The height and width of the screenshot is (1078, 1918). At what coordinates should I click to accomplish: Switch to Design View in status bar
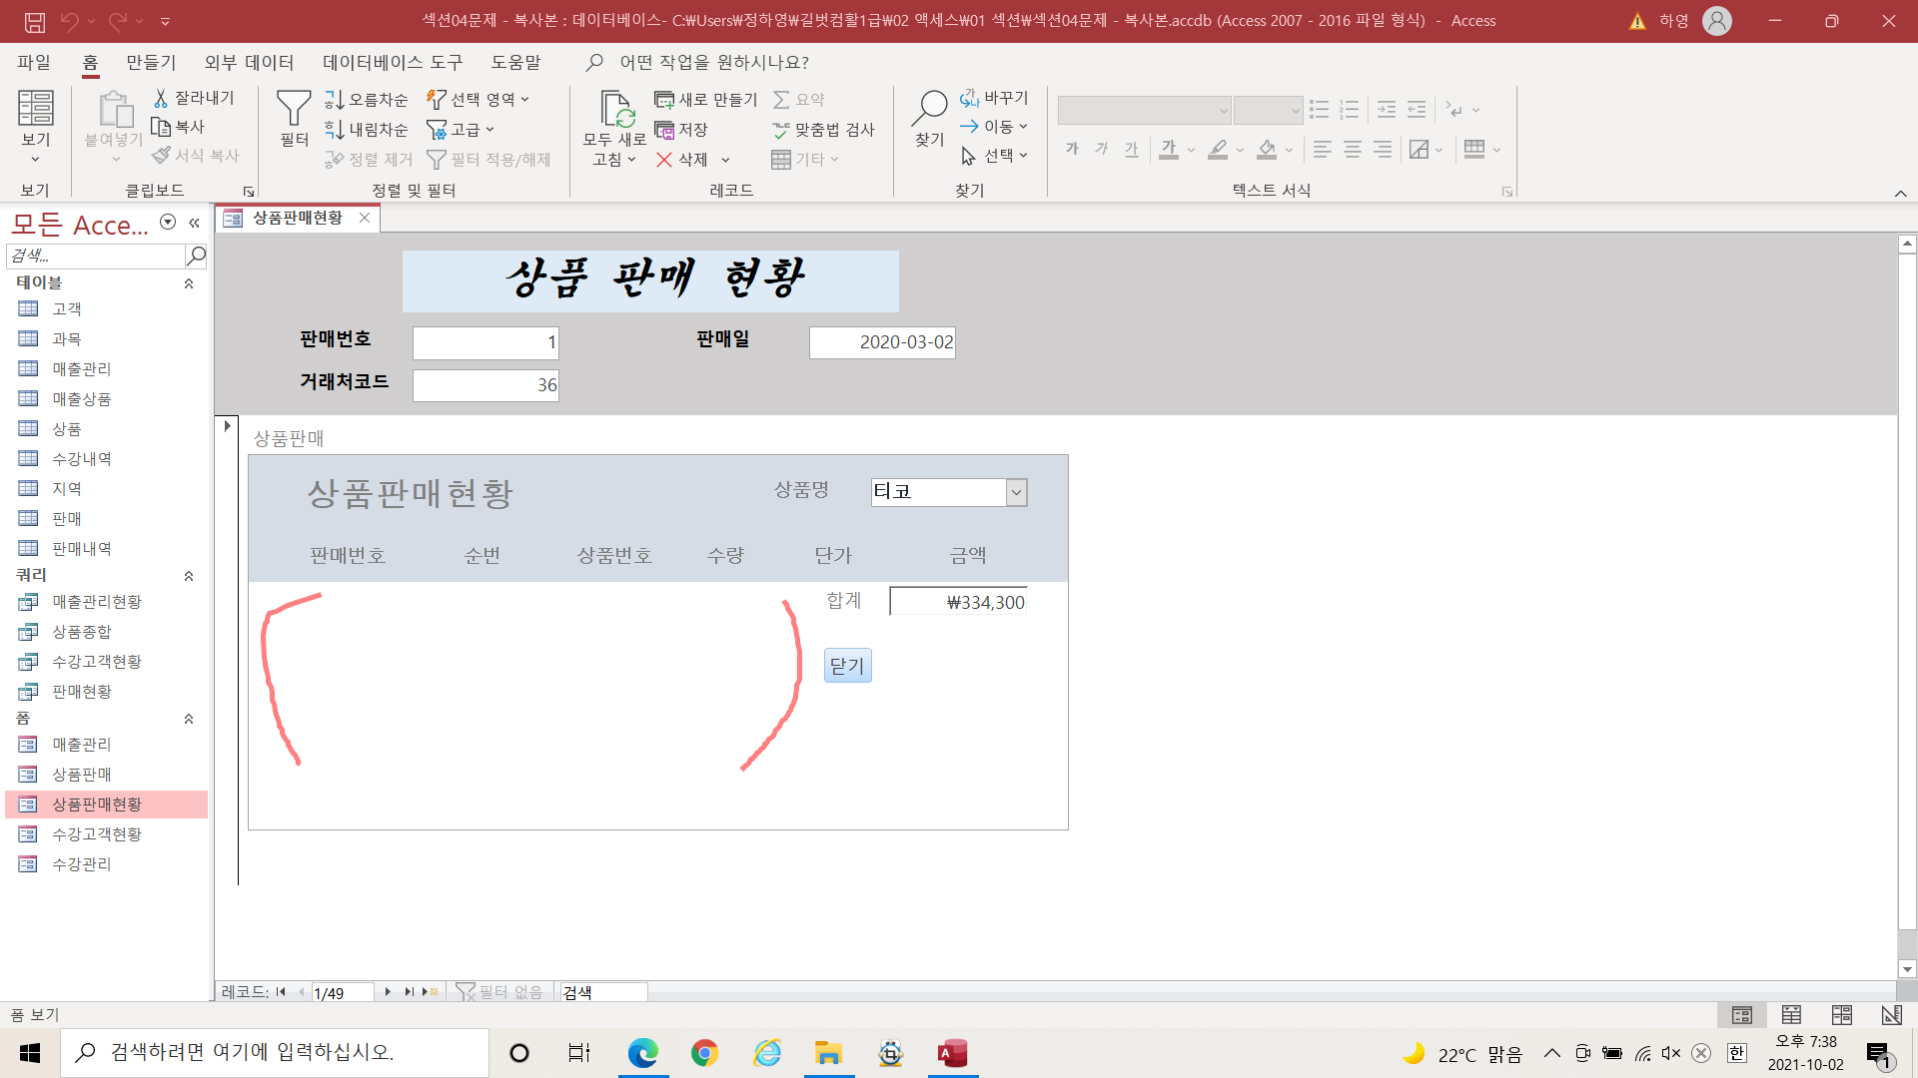(x=1891, y=1015)
